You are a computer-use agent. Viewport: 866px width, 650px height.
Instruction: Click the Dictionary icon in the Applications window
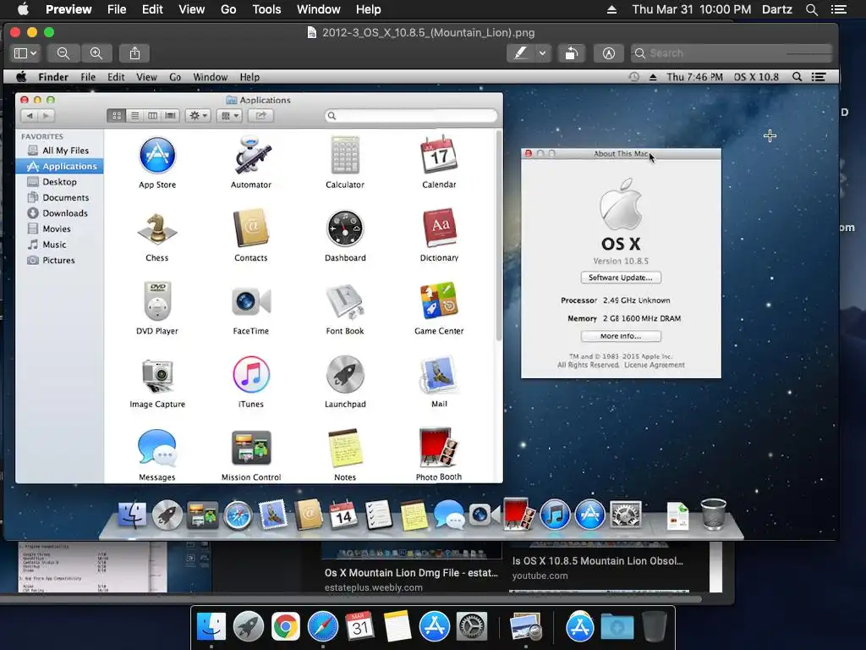click(439, 229)
